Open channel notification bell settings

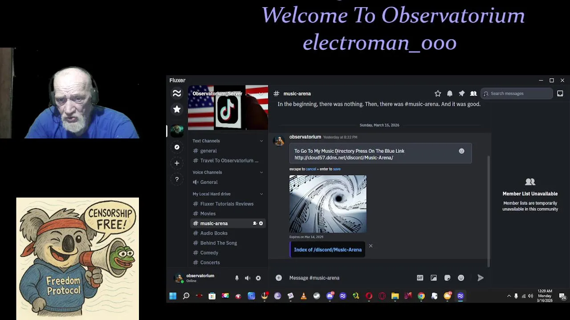tap(450, 93)
